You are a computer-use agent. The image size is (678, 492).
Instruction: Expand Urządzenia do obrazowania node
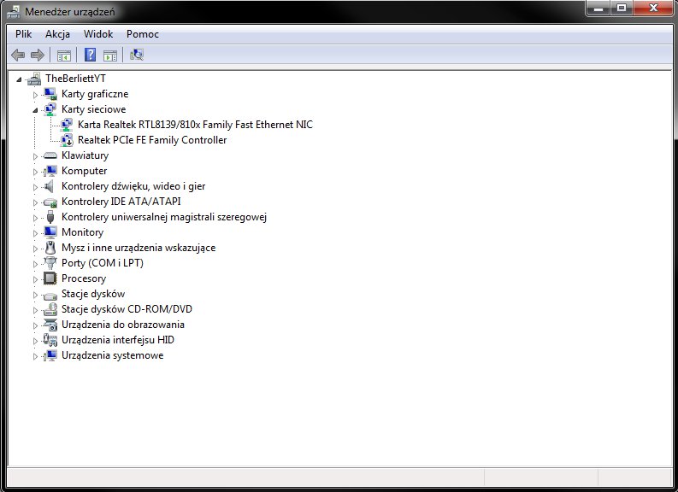[35, 325]
